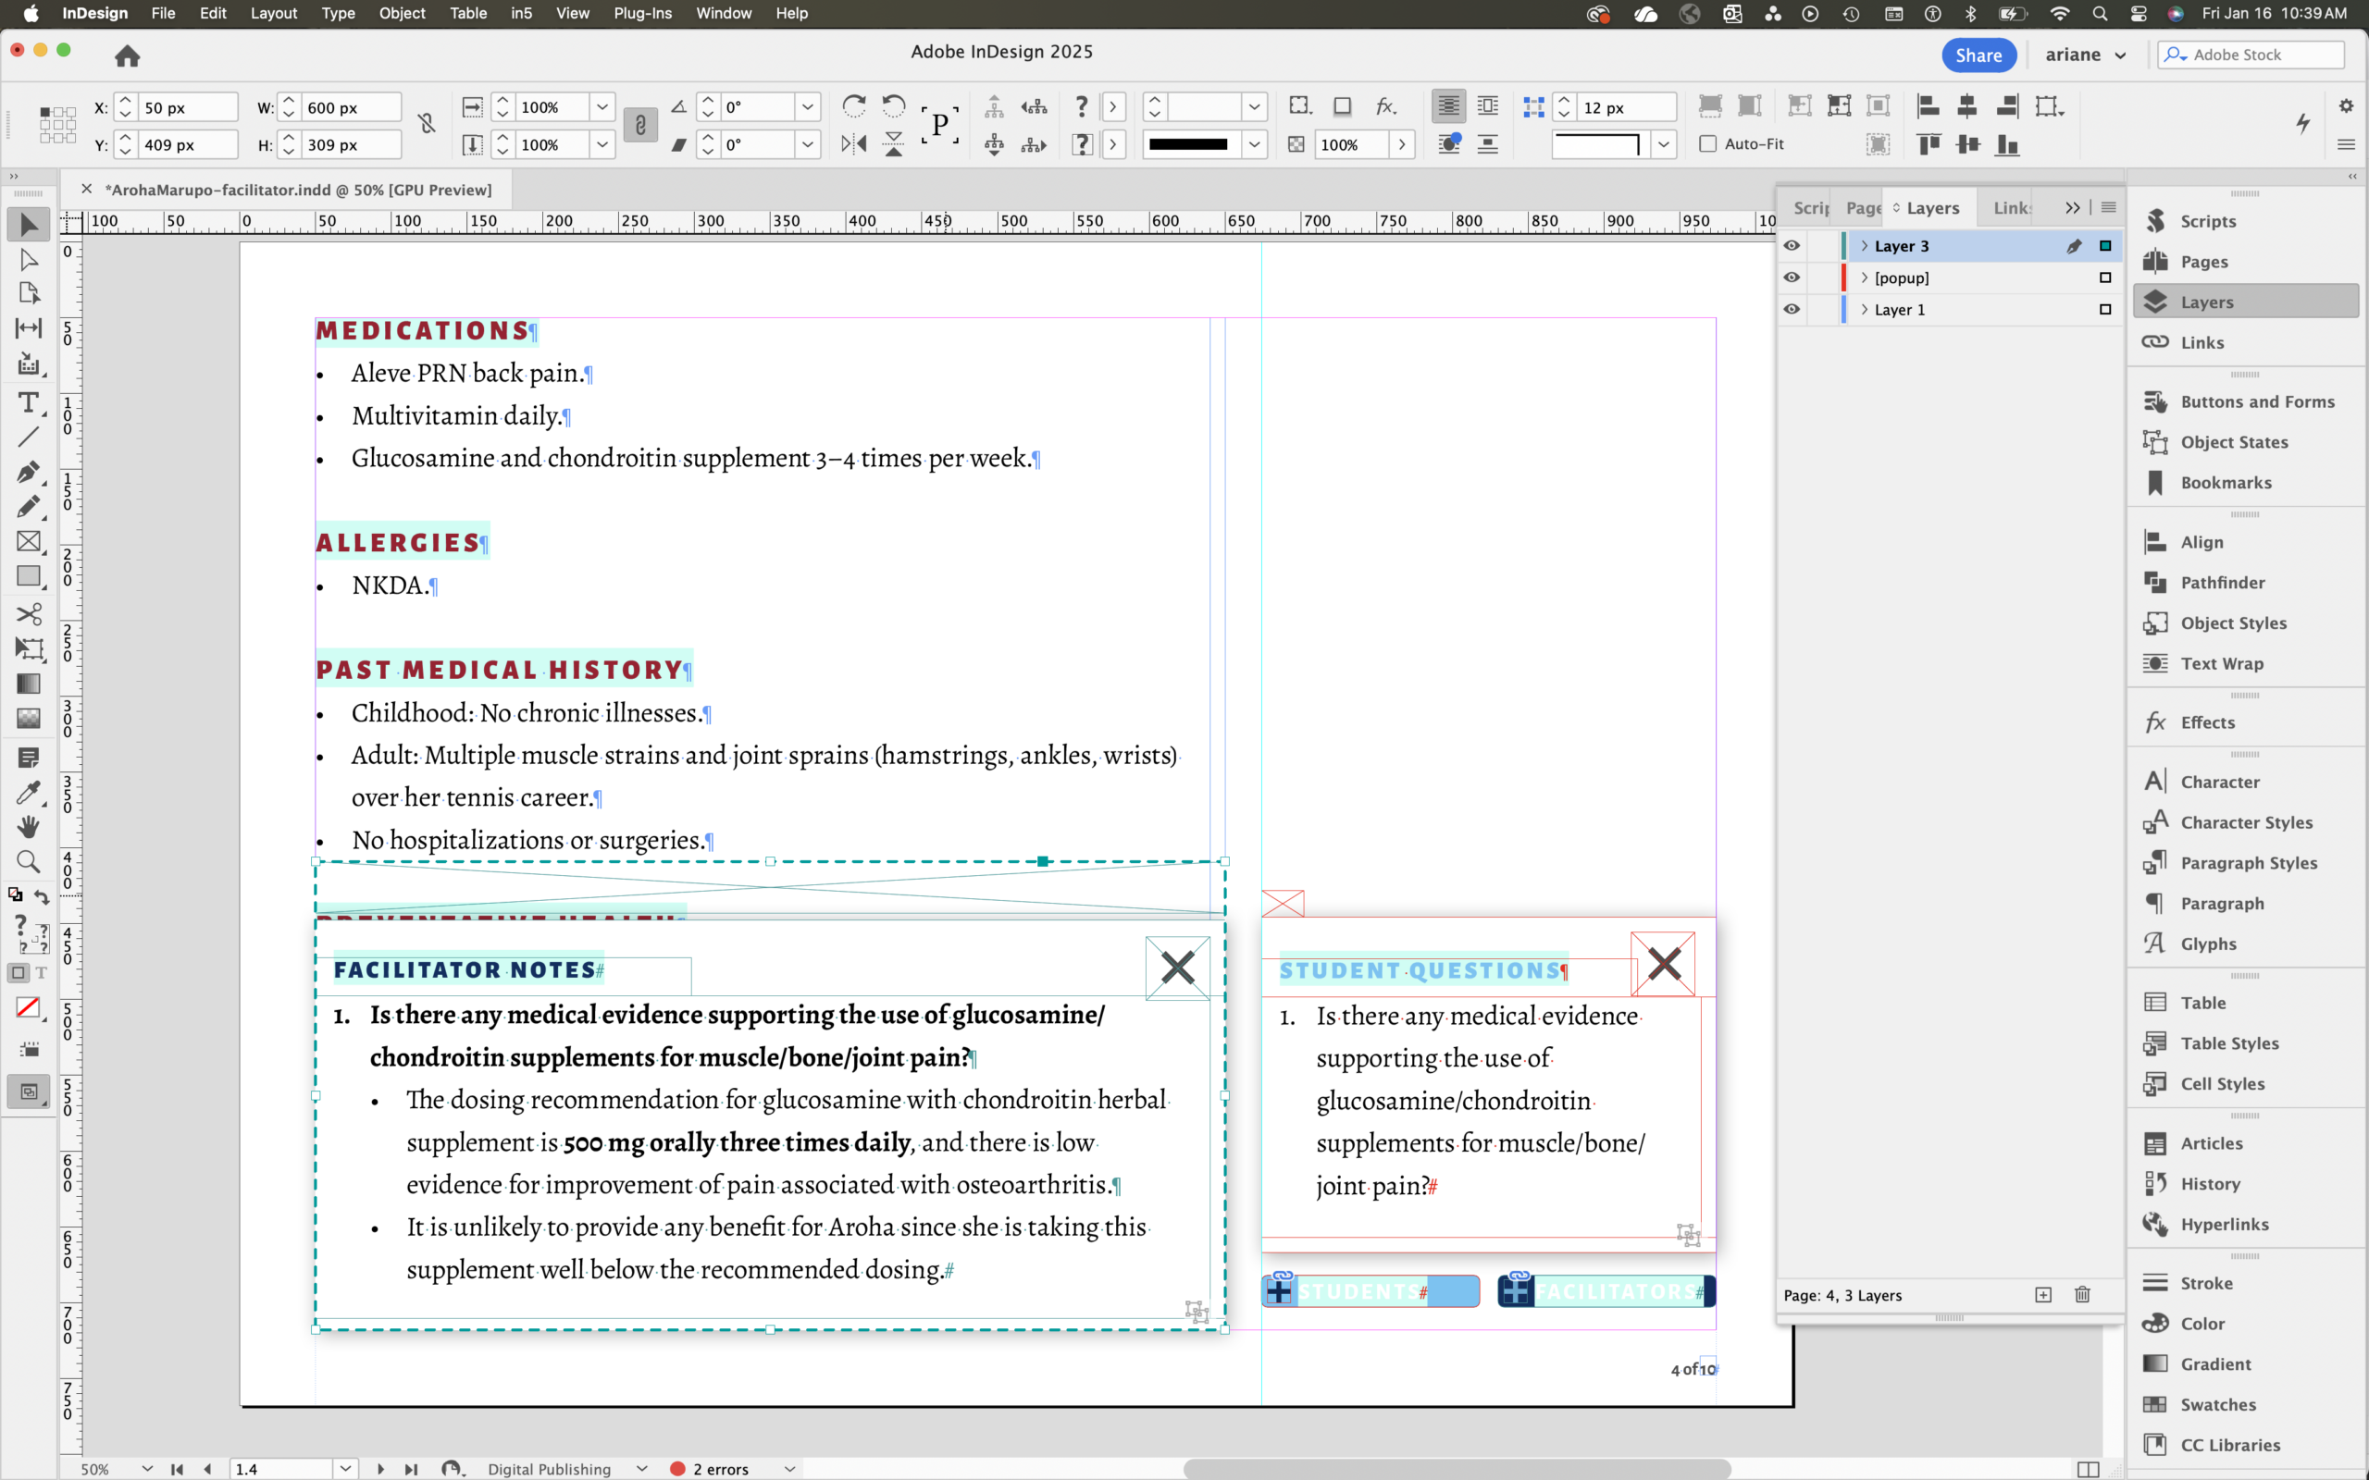Open Paragraph Styles panel from dock
Viewport: 2369px width, 1480px height.
tap(2248, 862)
